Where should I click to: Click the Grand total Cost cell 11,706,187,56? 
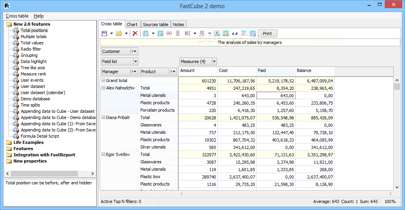(x=237, y=81)
